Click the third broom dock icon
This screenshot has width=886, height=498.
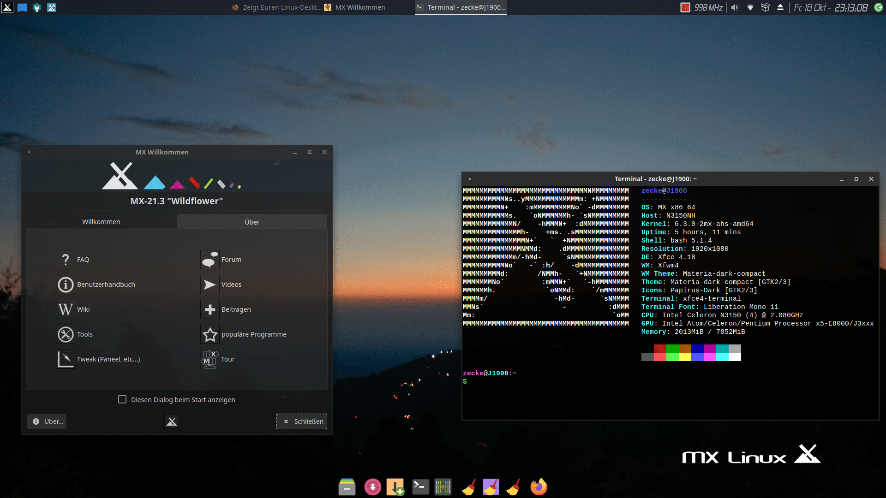click(514, 487)
